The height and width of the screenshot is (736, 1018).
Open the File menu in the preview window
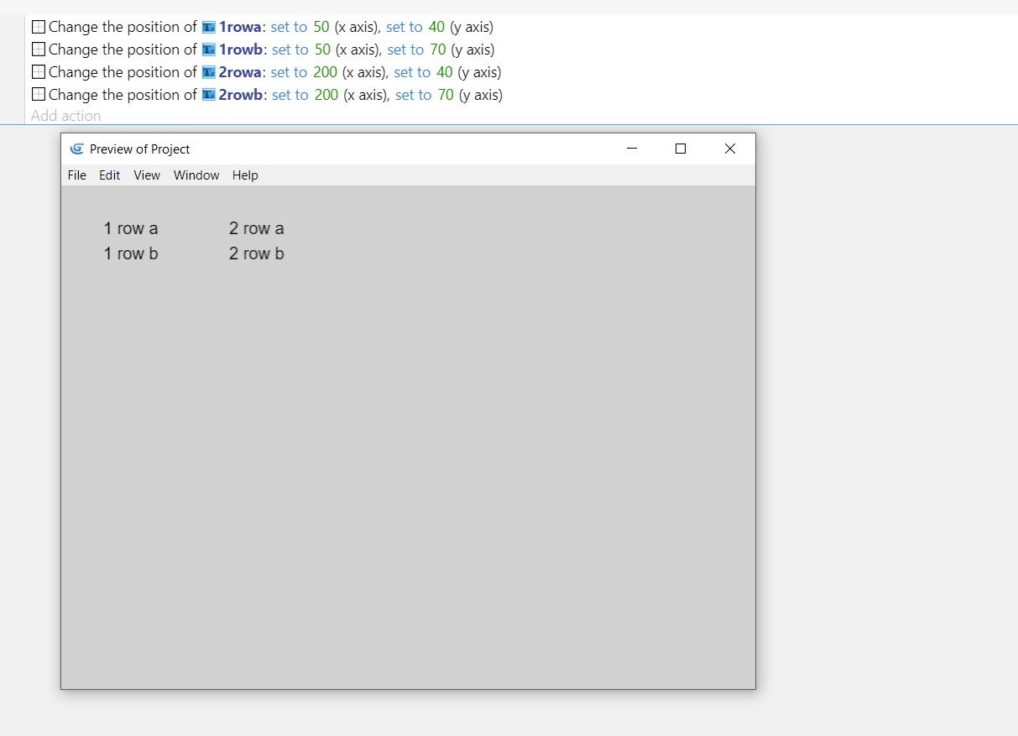point(77,175)
